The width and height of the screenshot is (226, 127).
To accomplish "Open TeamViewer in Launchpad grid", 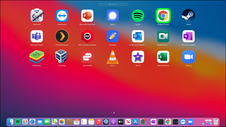I will [x=62, y=16].
